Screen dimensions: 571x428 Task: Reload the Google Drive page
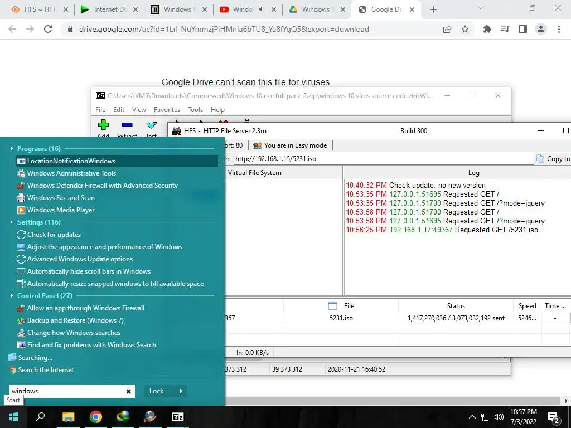48,29
